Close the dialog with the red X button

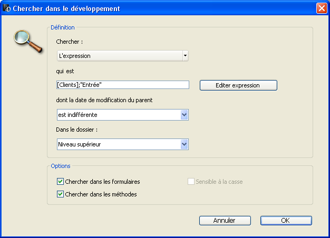[x=321, y=8]
